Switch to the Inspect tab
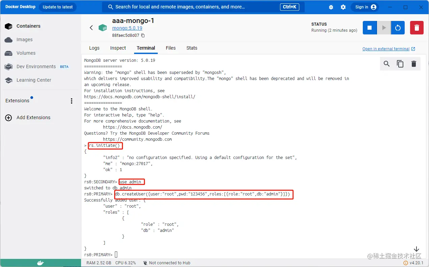Screen dimensions: 429x267 click(x=118, y=48)
